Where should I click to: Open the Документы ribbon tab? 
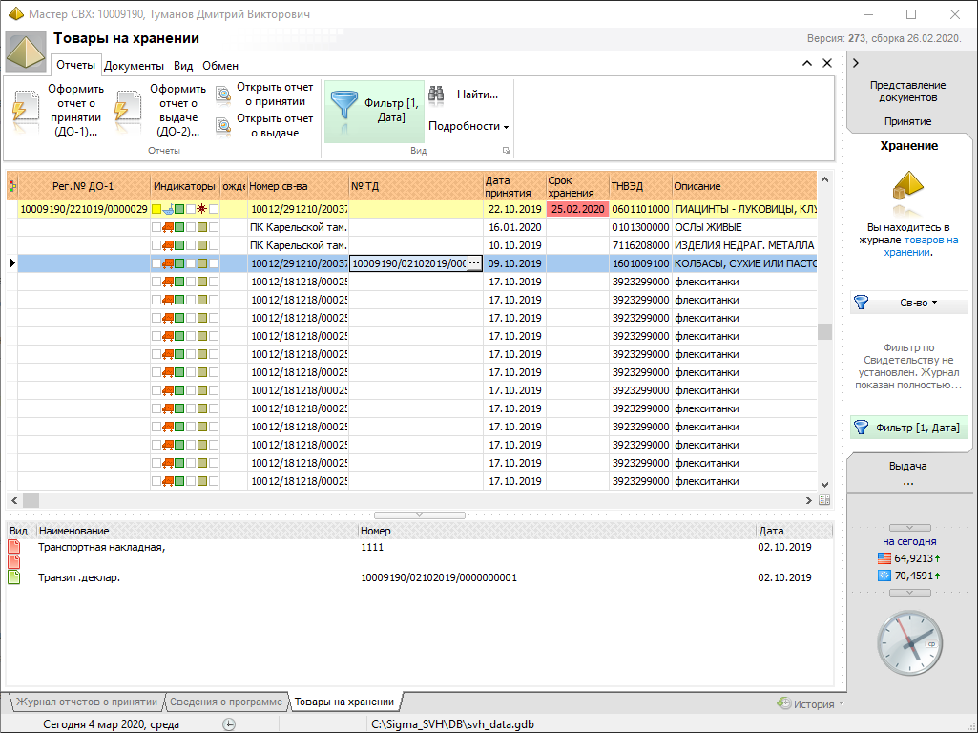pyautogui.click(x=134, y=66)
